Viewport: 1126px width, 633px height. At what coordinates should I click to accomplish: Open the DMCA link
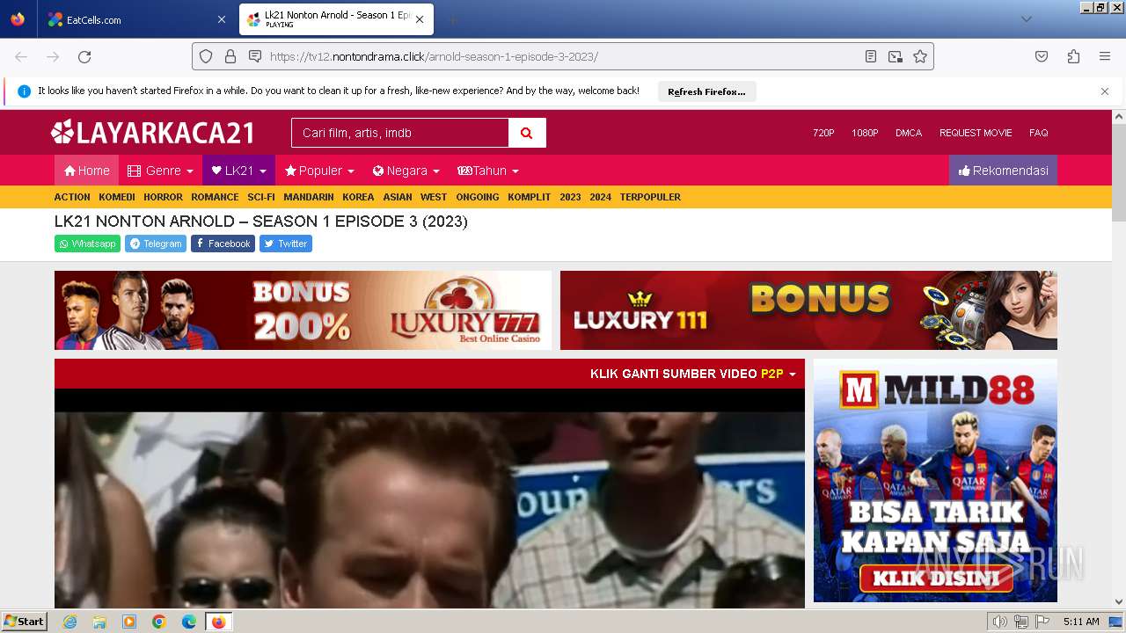(909, 133)
